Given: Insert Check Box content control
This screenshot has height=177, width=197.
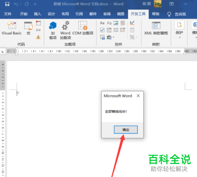Looking at the screenshot, I should pyautogui.click(x=102, y=30).
